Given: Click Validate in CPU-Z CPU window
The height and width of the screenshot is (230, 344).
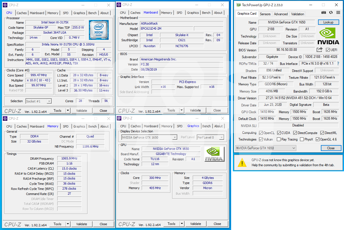Looking at the screenshot, I should tap(82, 111).
